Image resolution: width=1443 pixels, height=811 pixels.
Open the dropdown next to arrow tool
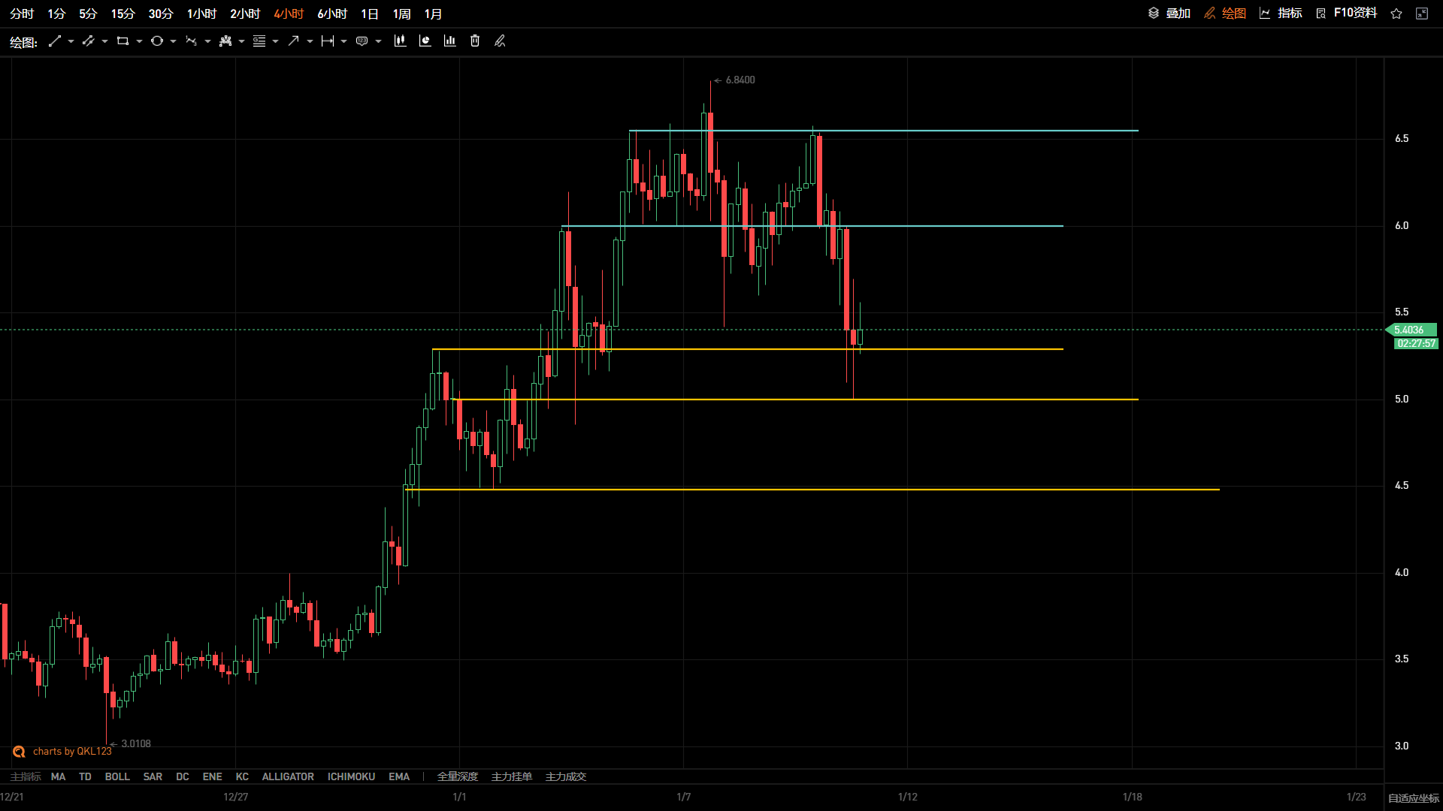point(310,41)
